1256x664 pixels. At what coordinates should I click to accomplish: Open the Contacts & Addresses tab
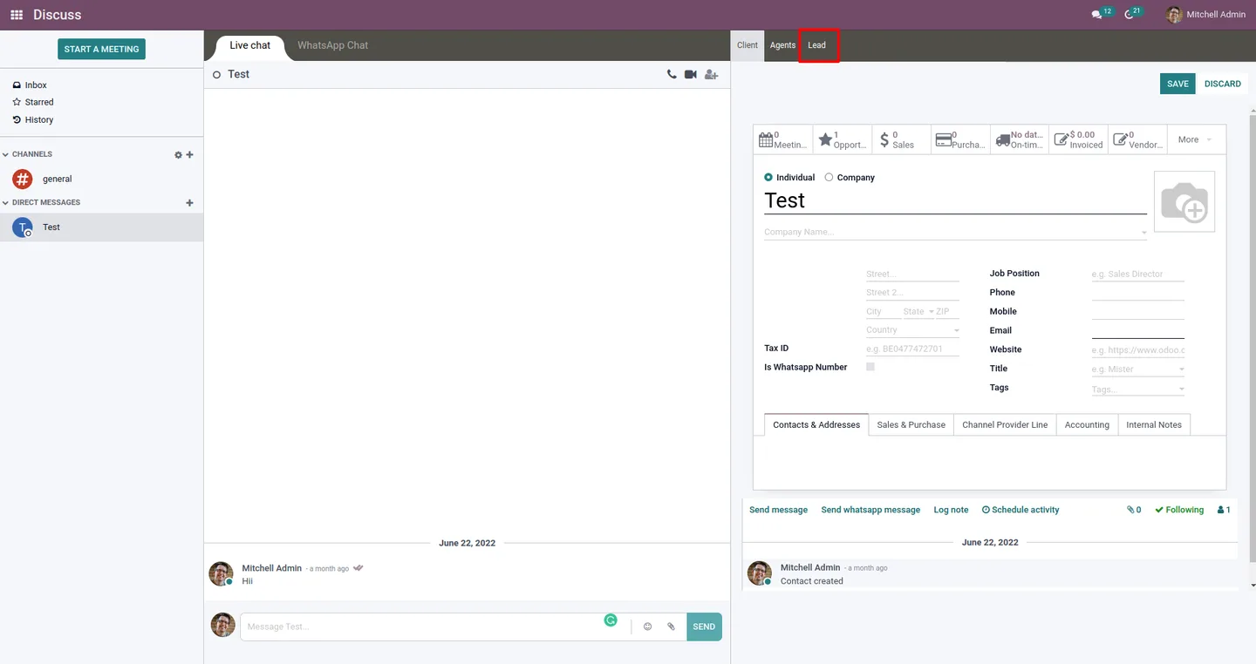(x=816, y=425)
